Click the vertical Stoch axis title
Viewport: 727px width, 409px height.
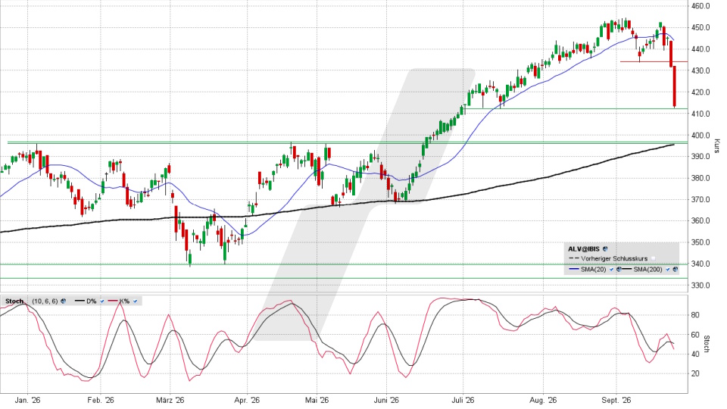click(707, 344)
